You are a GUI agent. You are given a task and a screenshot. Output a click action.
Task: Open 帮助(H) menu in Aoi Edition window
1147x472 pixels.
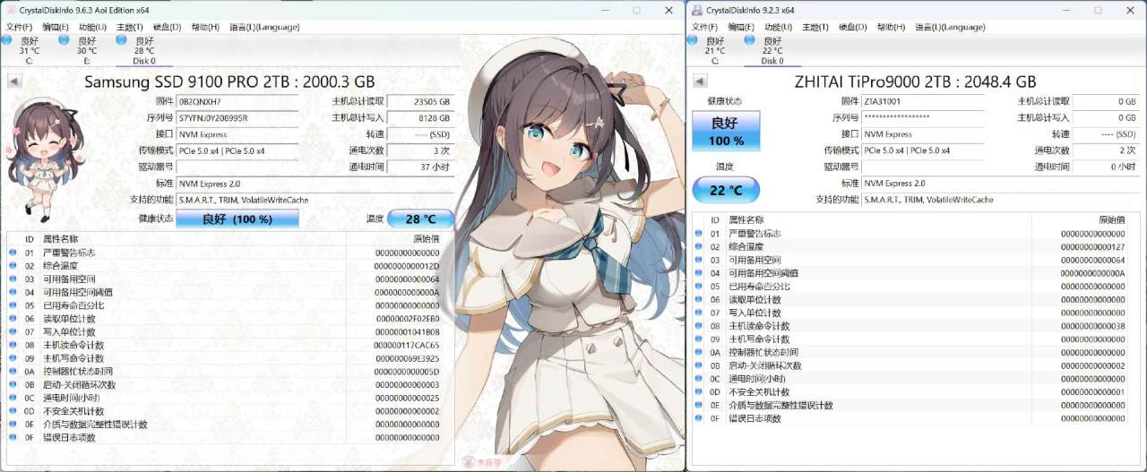click(x=205, y=27)
